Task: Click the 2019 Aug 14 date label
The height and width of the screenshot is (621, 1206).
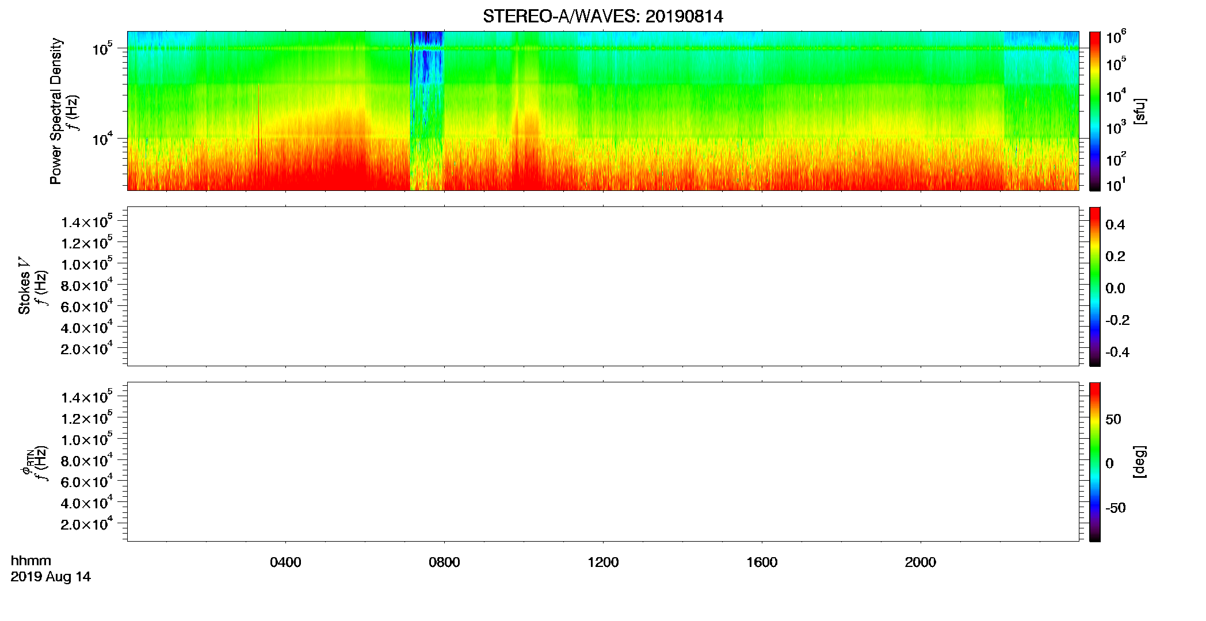Action: tap(51, 577)
